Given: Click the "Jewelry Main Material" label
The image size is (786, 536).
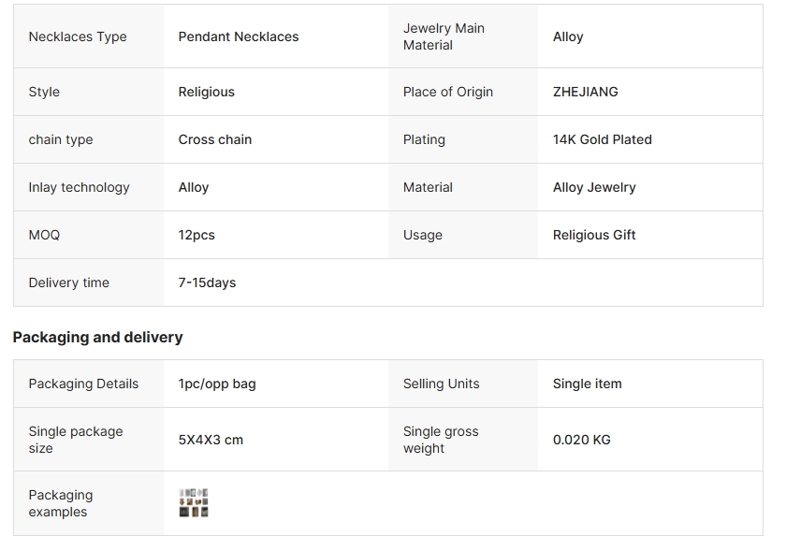Looking at the screenshot, I should click(444, 36).
